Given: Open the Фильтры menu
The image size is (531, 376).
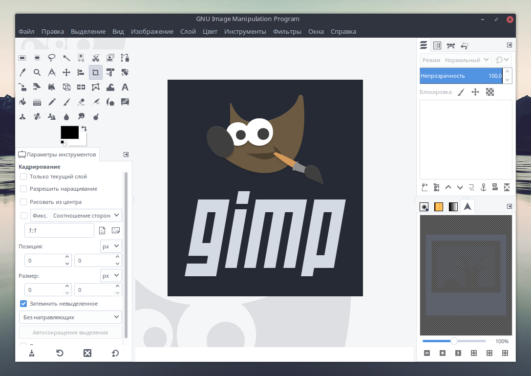Looking at the screenshot, I should pyautogui.click(x=287, y=31).
